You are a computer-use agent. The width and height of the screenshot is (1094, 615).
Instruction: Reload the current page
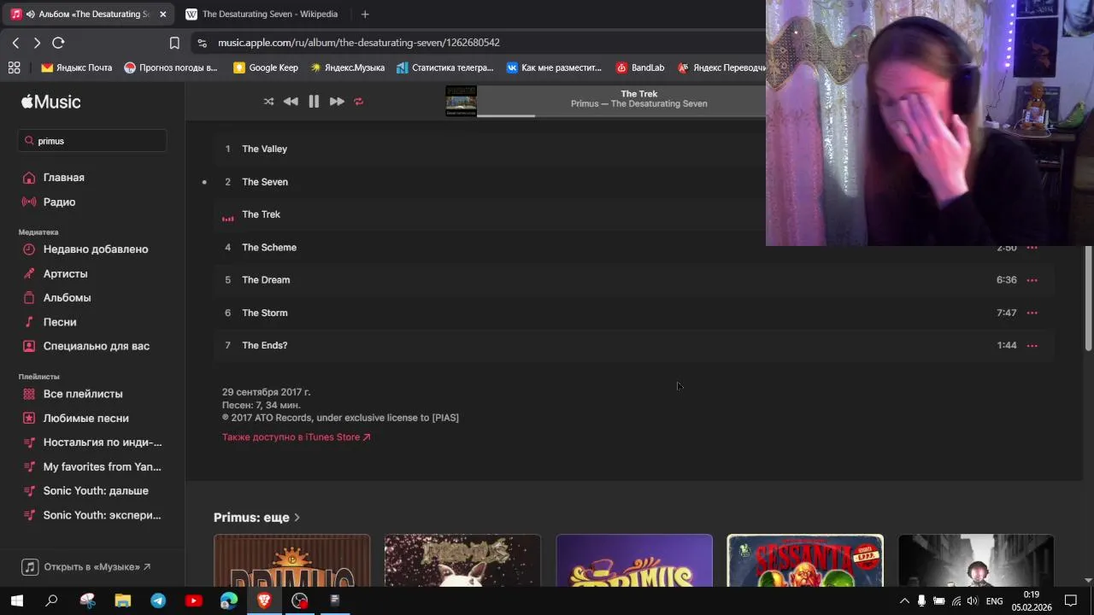(x=58, y=43)
